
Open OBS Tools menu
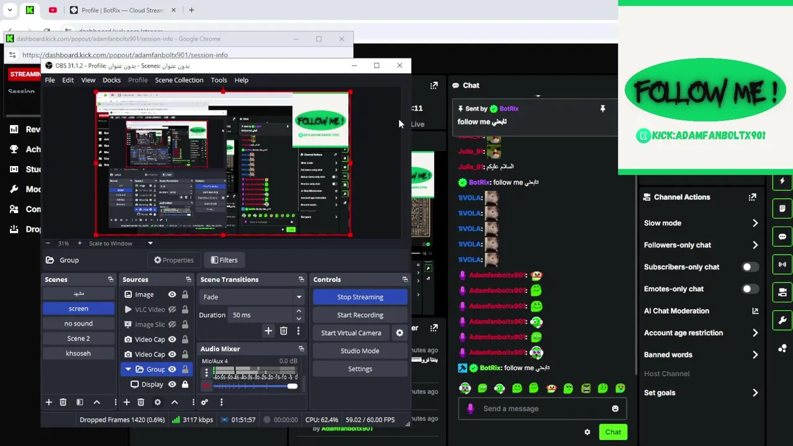(x=219, y=80)
